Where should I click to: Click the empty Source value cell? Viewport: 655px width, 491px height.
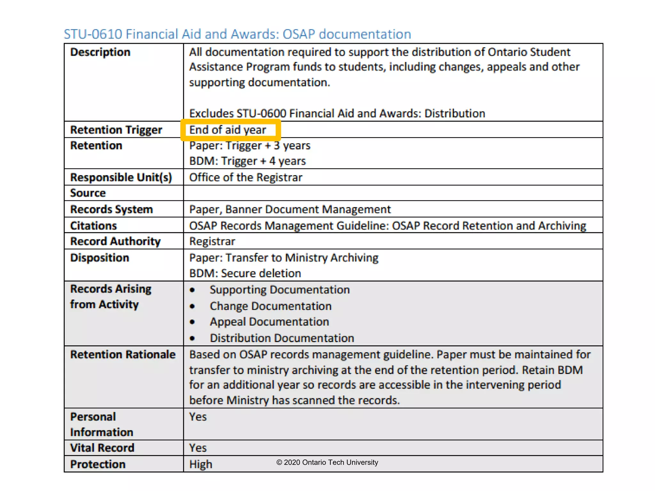point(393,193)
